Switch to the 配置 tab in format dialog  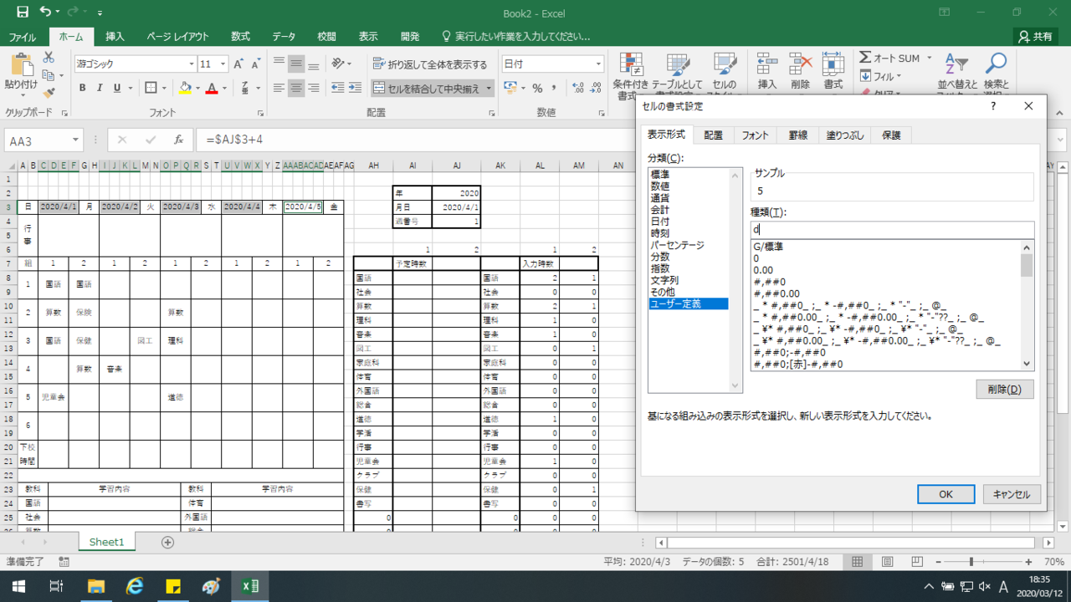tap(713, 135)
